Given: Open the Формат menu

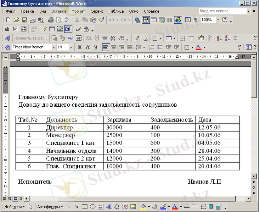Looking at the screenshot, I should coord(78,11).
